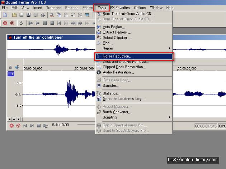Select Extract Regions menu entry

134,32
